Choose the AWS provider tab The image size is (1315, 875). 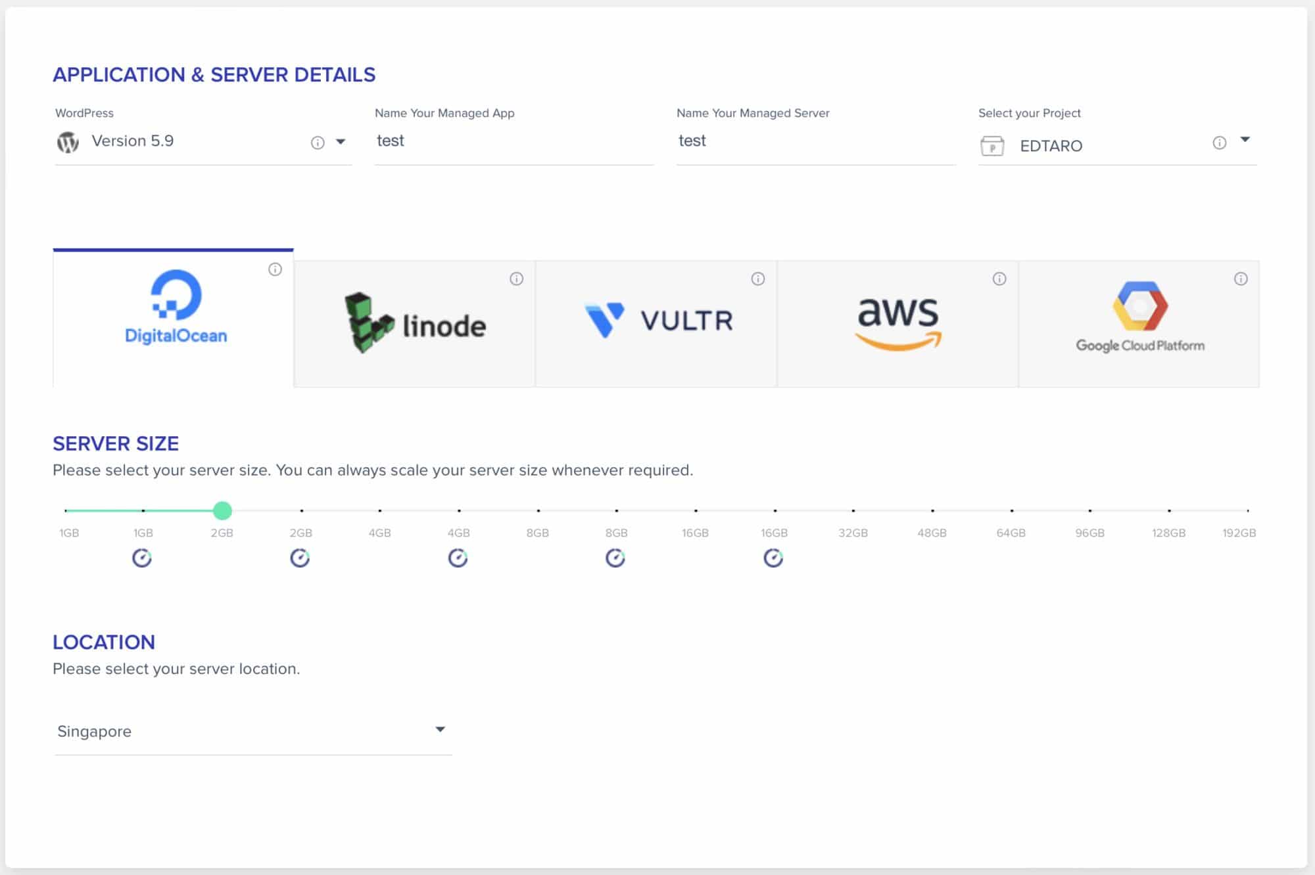(x=897, y=324)
